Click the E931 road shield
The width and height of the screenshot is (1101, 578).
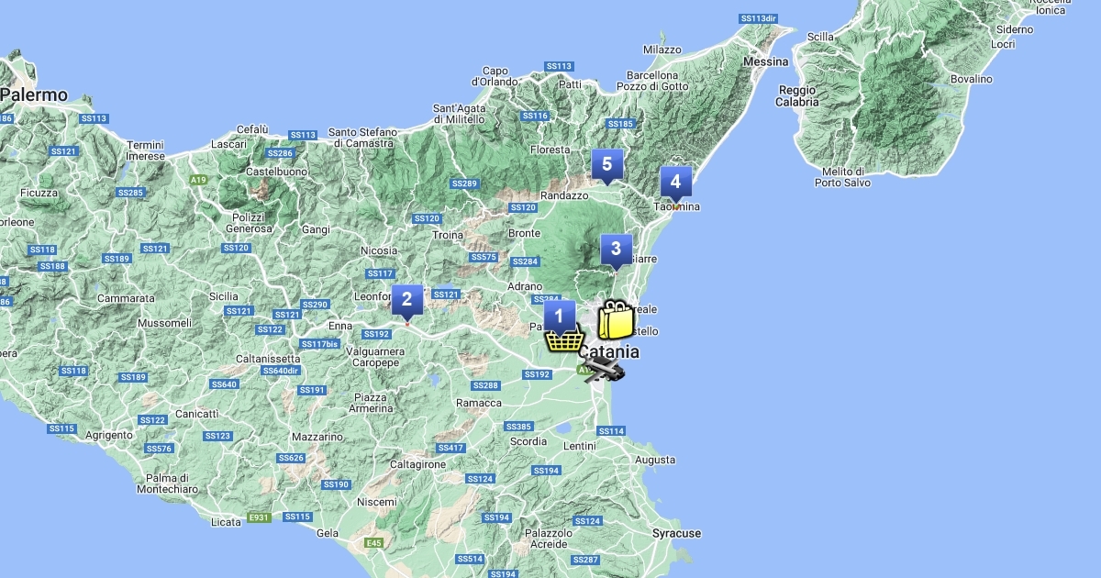tap(260, 517)
